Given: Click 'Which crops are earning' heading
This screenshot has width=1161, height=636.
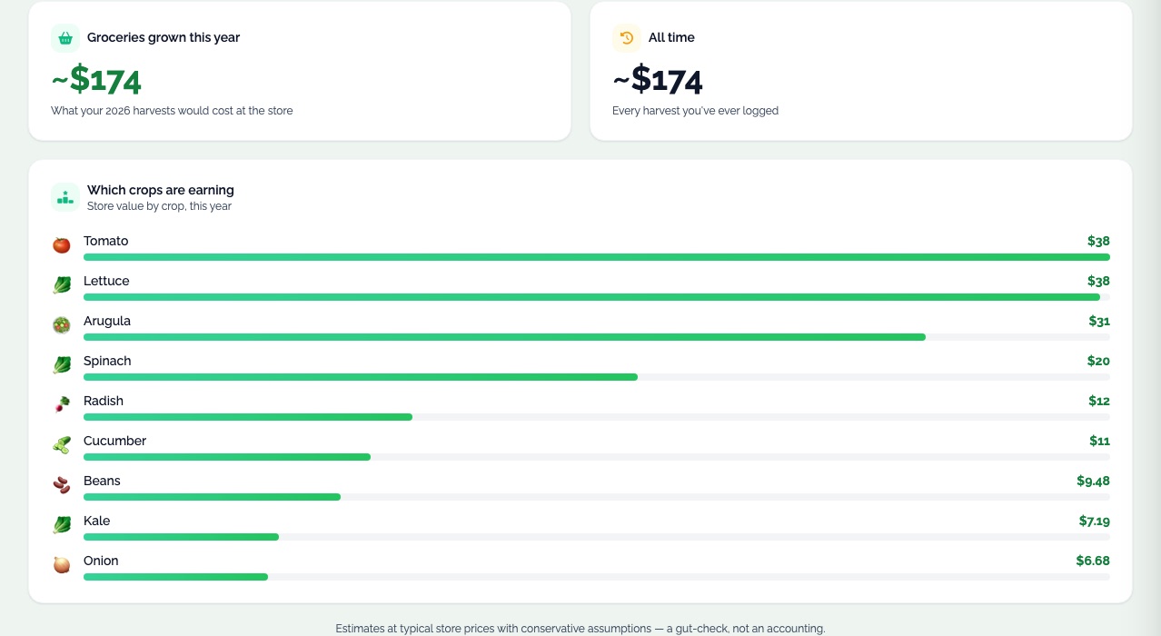Looking at the screenshot, I should coord(161,190).
